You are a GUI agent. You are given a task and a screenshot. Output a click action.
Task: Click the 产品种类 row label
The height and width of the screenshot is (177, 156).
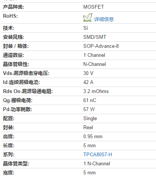(x=14, y=7)
